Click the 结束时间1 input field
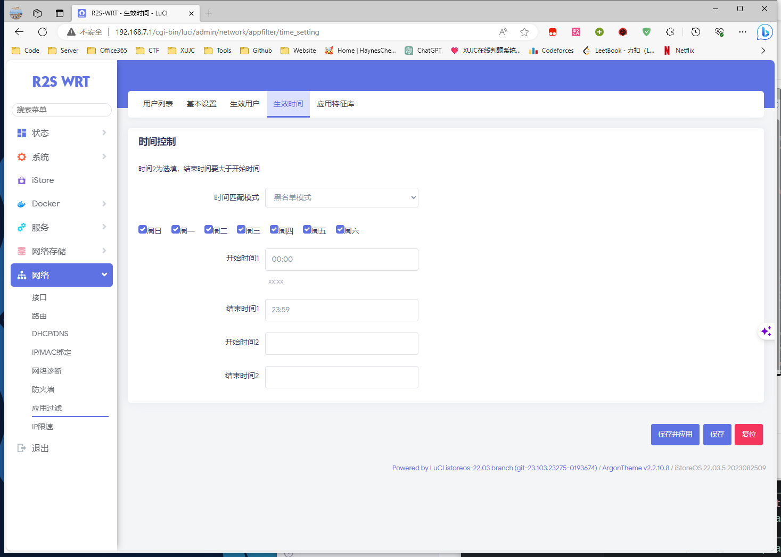The width and height of the screenshot is (781, 557). click(x=342, y=310)
